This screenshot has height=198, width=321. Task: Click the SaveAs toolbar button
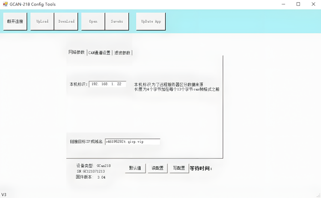pos(117,21)
